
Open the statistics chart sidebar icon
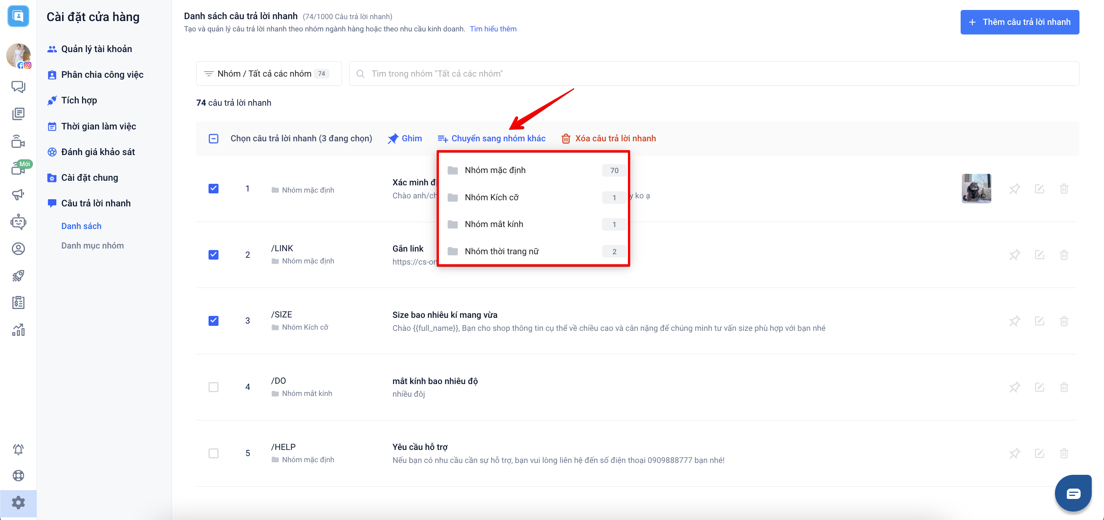click(18, 330)
